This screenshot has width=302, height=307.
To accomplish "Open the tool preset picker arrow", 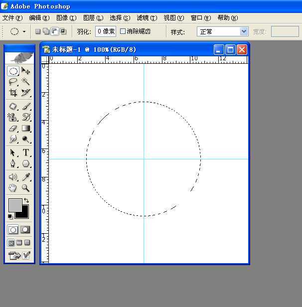I will point(24,31).
